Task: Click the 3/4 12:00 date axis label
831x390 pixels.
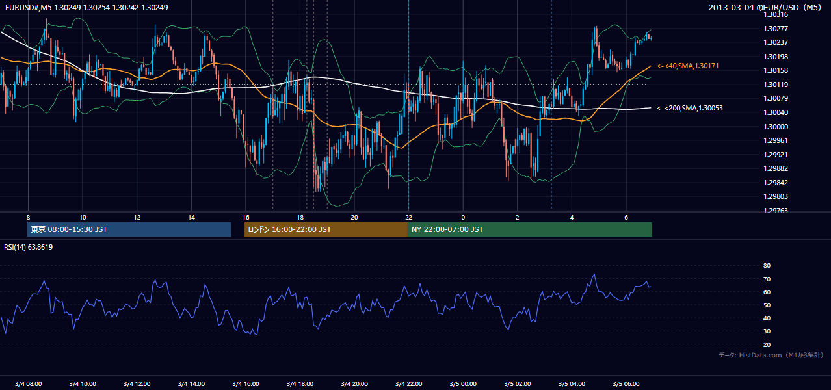Action: coord(137,383)
